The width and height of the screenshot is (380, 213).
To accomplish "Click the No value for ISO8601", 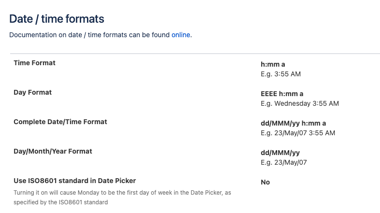I will click(x=265, y=182).
